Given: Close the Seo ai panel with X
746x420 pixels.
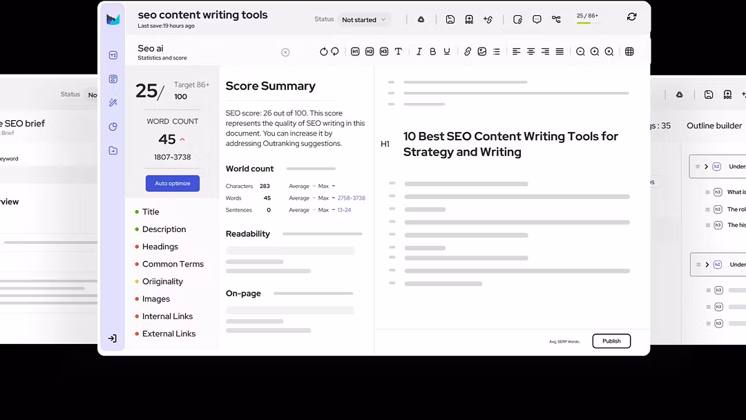Looking at the screenshot, I should click(x=285, y=52).
